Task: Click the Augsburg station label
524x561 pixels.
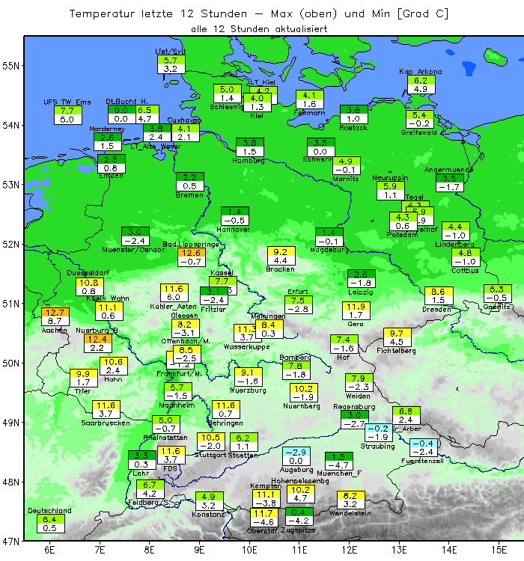Action: pos(296,470)
